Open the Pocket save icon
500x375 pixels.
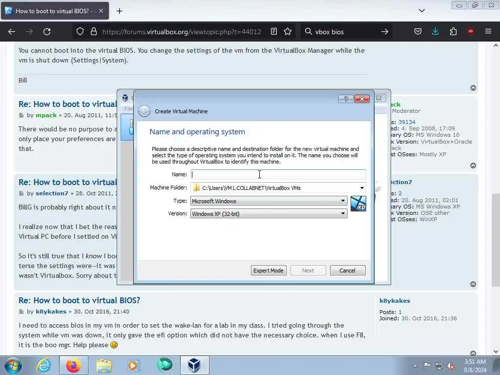418,31
